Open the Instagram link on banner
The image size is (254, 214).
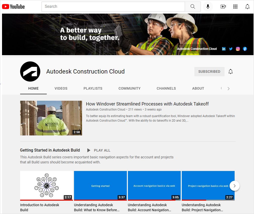(238, 49)
